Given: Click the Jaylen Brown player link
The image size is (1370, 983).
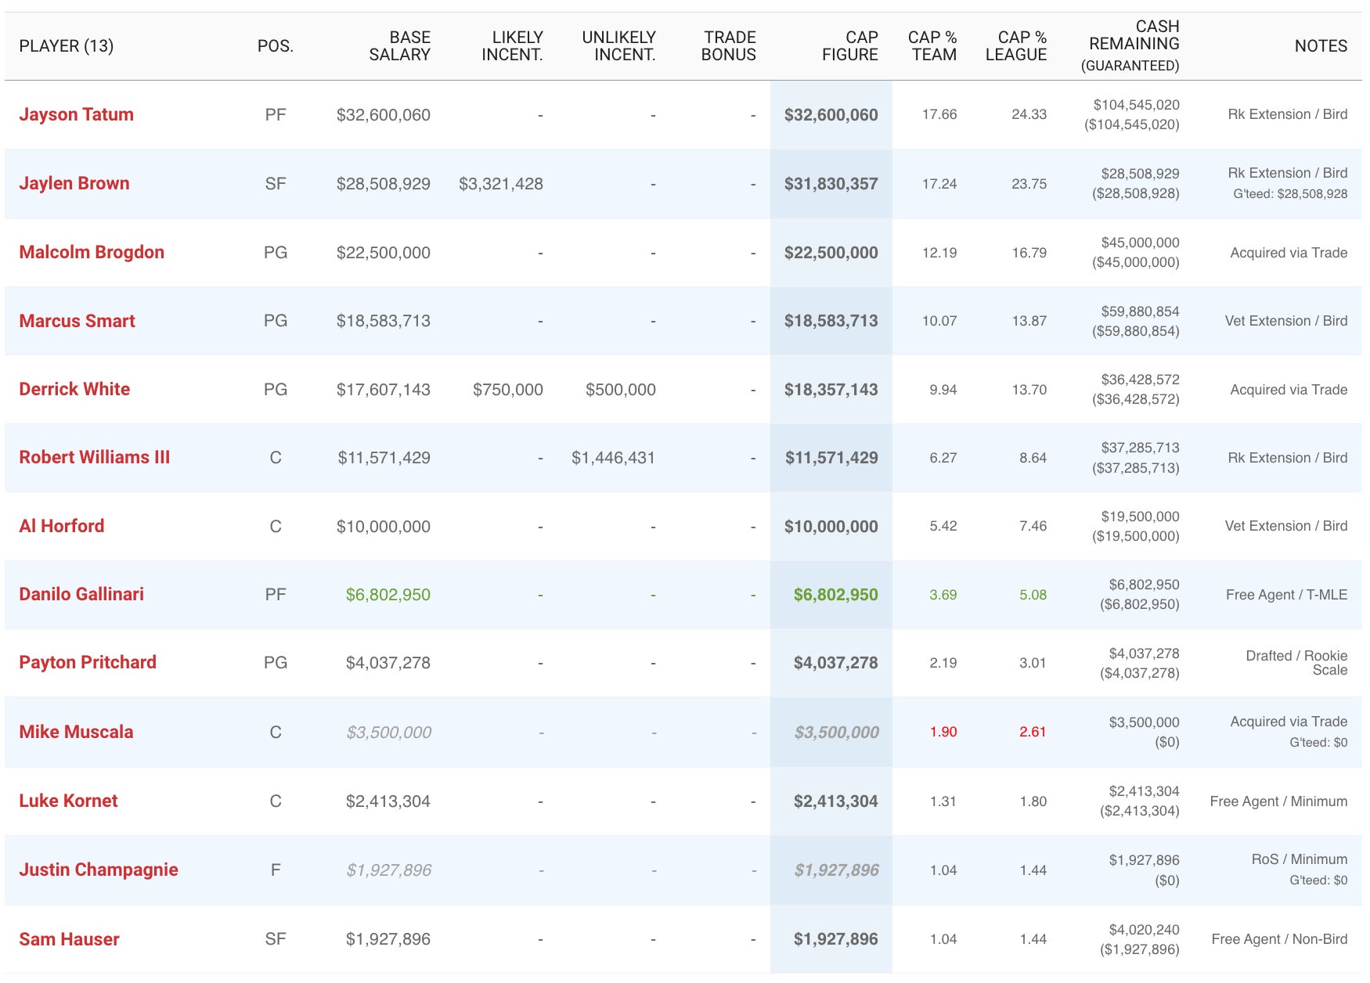Looking at the screenshot, I should 74,183.
